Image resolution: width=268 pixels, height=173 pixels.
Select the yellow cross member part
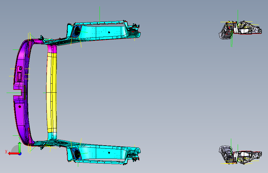tap(52, 93)
